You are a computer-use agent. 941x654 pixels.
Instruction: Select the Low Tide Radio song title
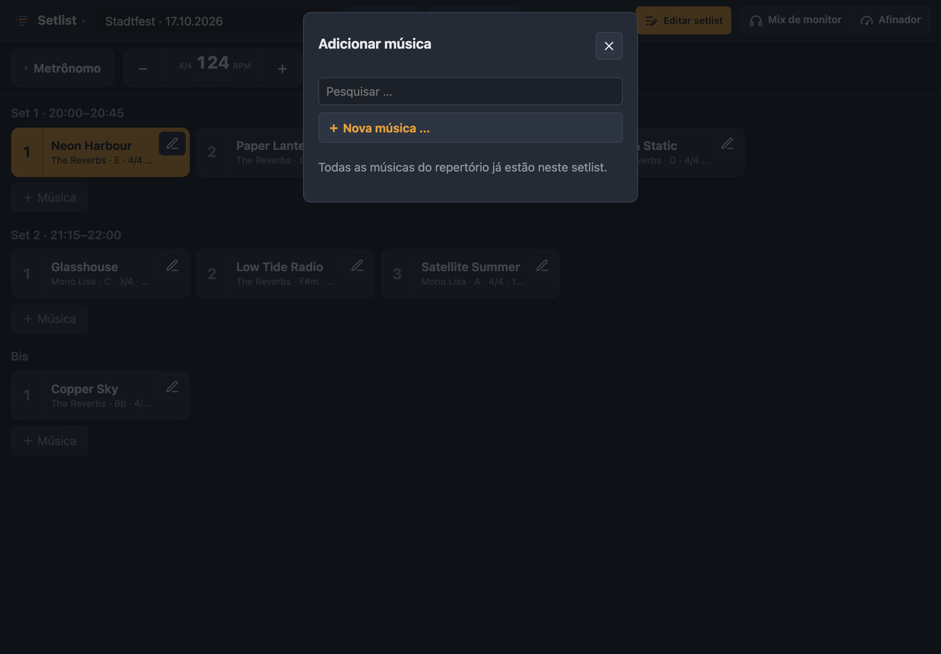click(280, 267)
